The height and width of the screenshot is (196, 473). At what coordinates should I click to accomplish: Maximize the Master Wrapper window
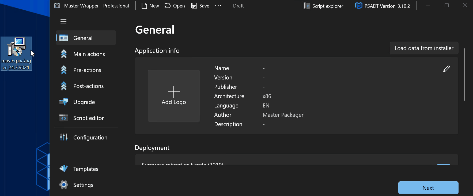(446, 5)
